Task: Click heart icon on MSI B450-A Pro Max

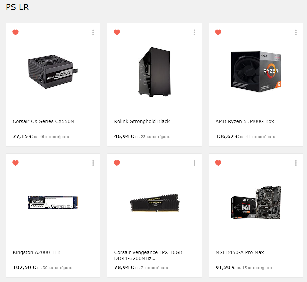Action: [218, 163]
